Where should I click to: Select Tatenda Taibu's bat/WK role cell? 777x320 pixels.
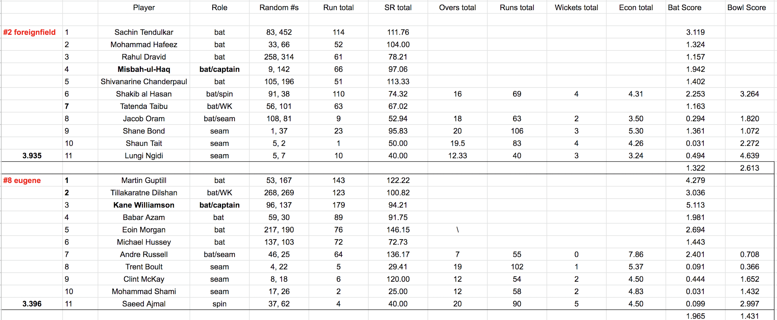(x=219, y=106)
